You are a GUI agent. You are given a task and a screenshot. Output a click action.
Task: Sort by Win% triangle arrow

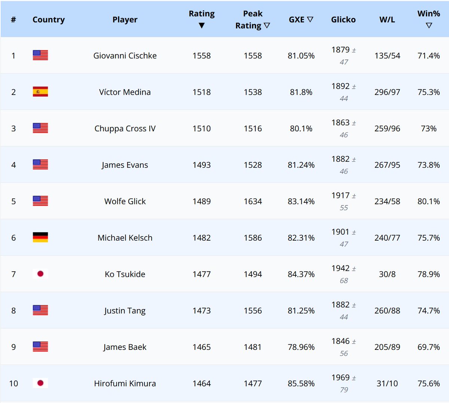click(429, 25)
